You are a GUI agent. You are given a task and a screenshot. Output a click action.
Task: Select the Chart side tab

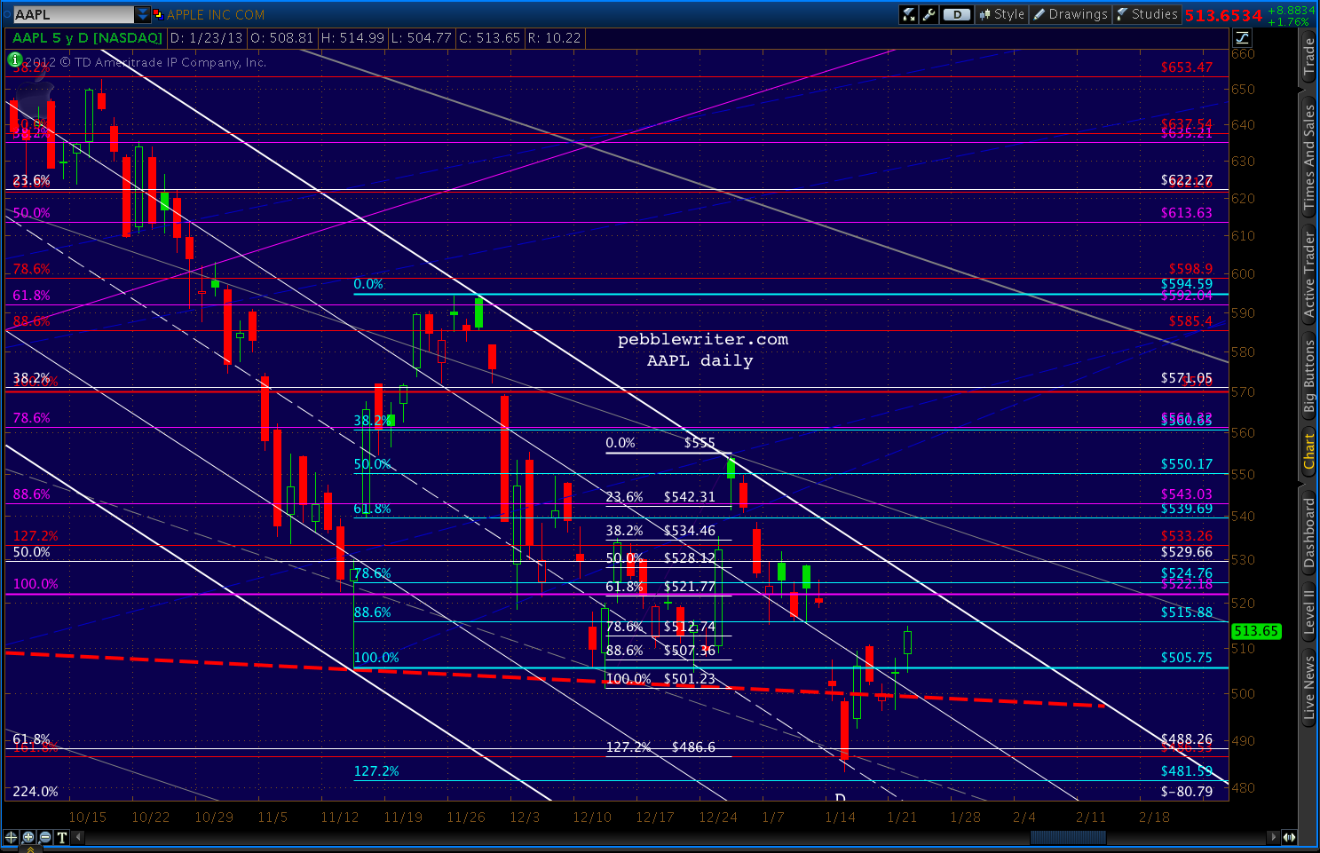point(1308,451)
